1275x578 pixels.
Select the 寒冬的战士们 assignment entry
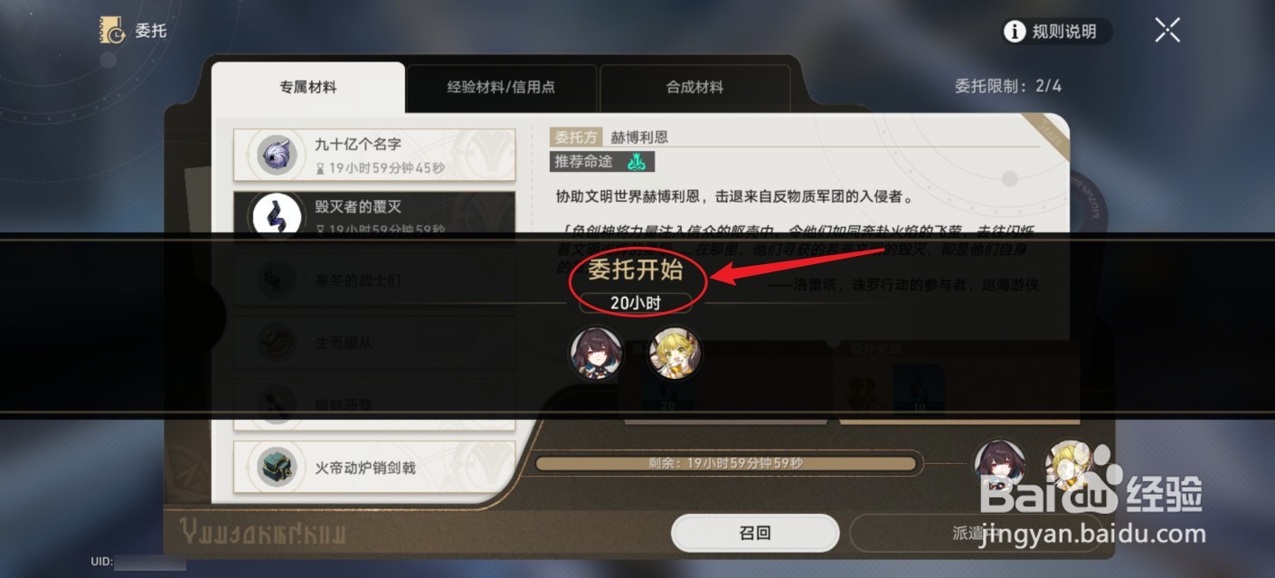coord(374,281)
